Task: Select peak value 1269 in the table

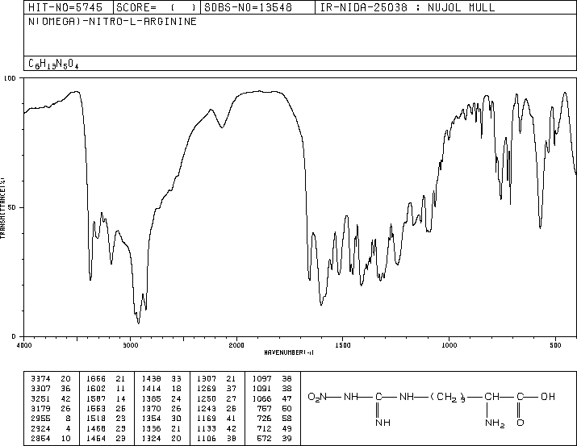Action: point(207,388)
